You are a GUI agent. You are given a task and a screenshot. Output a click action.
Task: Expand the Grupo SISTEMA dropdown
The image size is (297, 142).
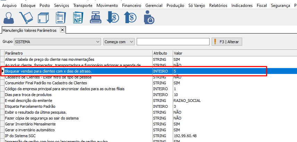(x=97, y=42)
